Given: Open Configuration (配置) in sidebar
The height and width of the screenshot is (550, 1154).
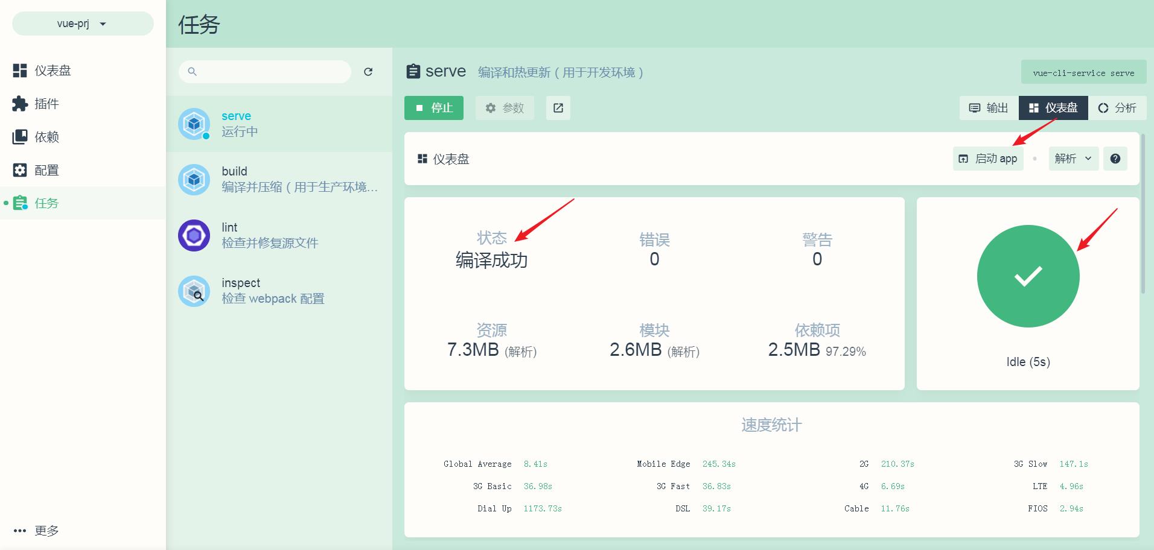Looking at the screenshot, I should (x=83, y=170).
